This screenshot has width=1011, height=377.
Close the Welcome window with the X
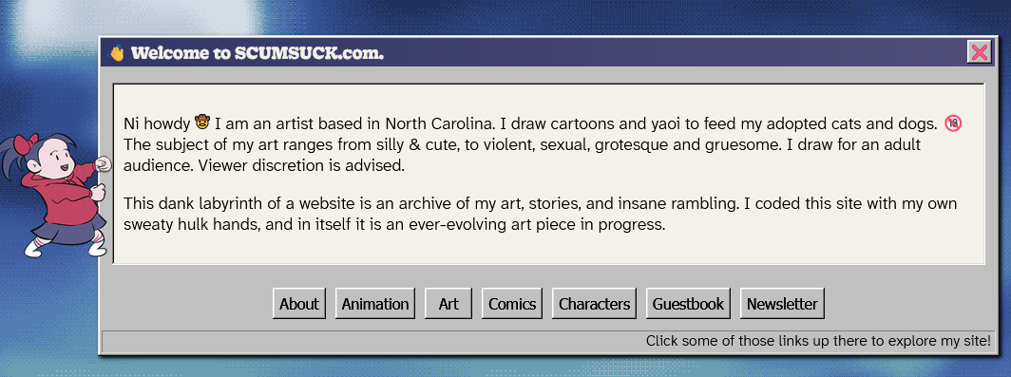(980, 52)
